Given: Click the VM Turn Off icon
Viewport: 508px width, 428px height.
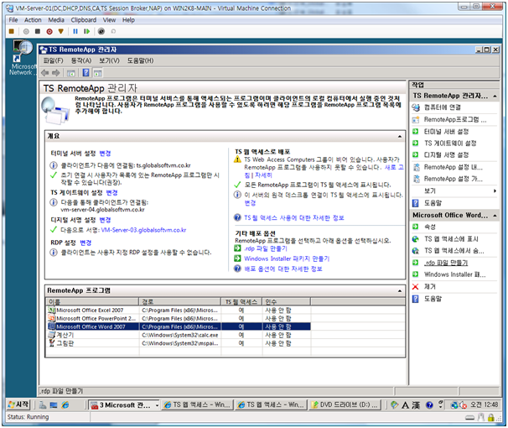Looking at the screenshot, I should (x=38, y=31).
